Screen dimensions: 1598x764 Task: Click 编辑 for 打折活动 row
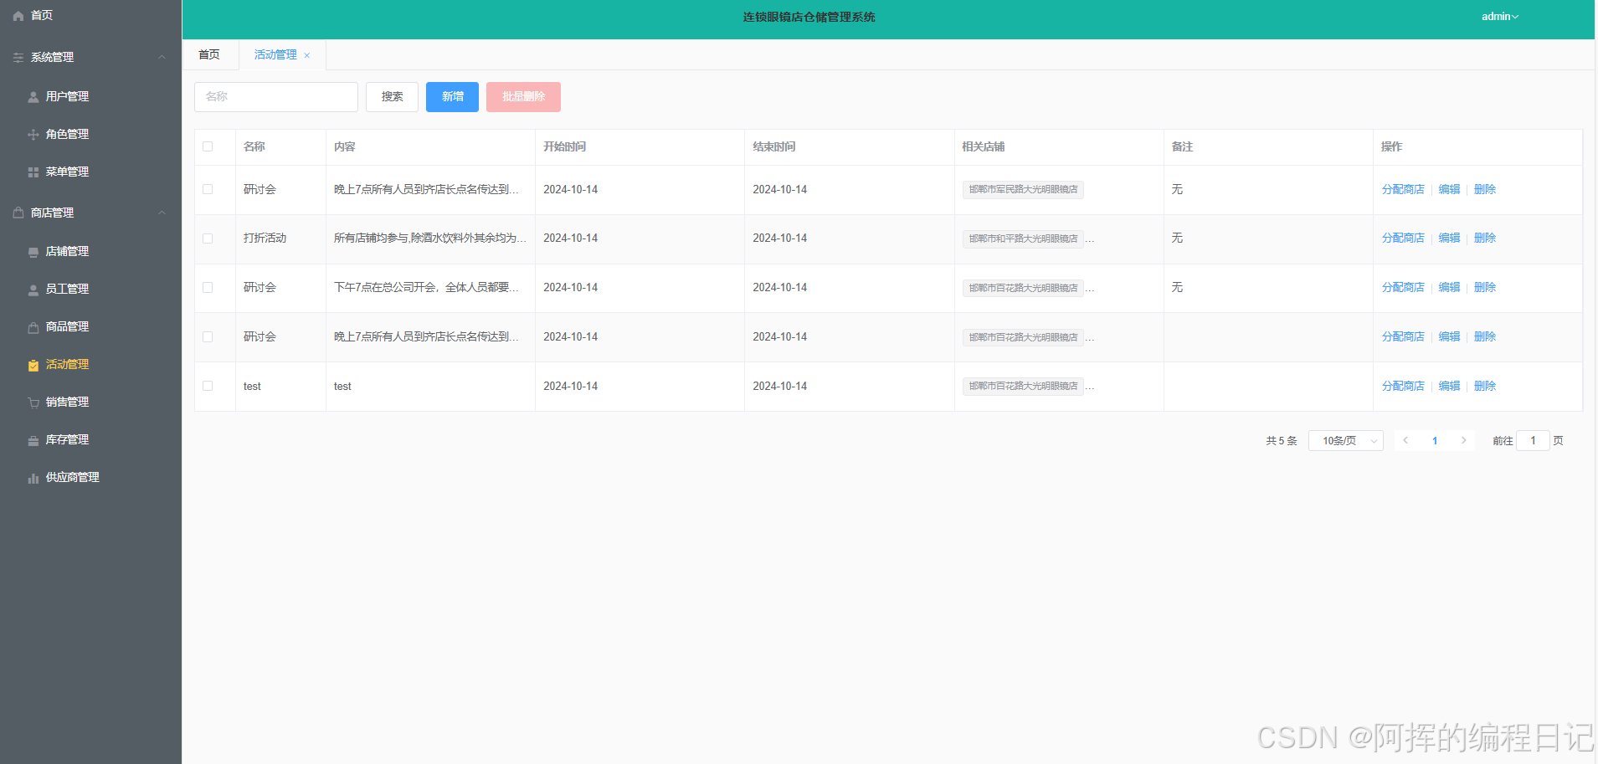tap(1449, 238)
